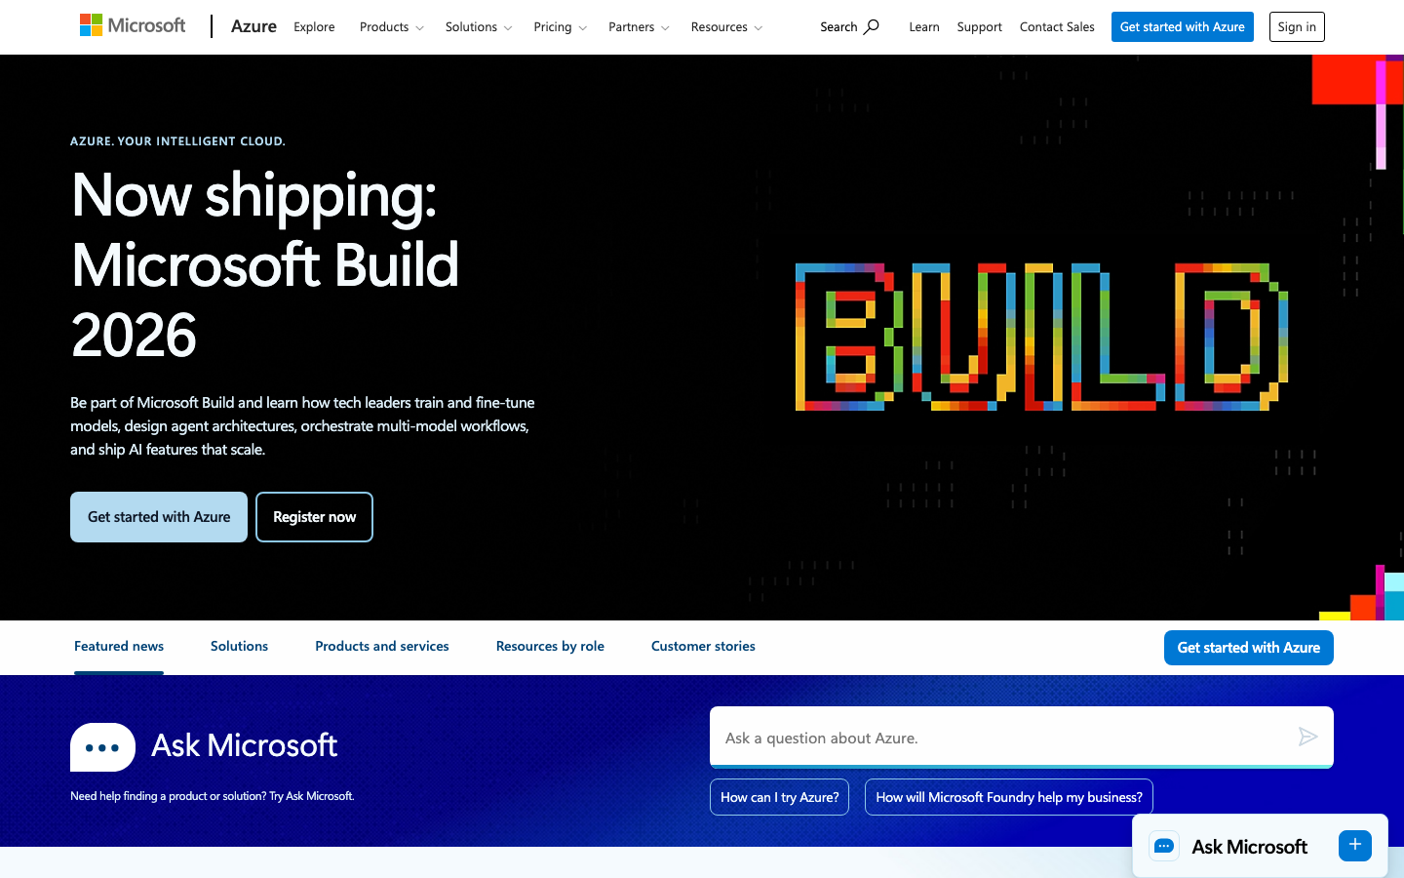Viewport: 1404px width, 878px height.
Task: Click sticky bar Get started with Azure
Action: 1249,648
